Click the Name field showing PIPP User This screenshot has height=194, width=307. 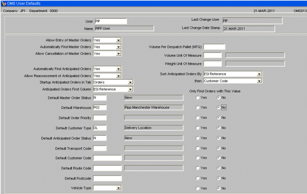124,28
